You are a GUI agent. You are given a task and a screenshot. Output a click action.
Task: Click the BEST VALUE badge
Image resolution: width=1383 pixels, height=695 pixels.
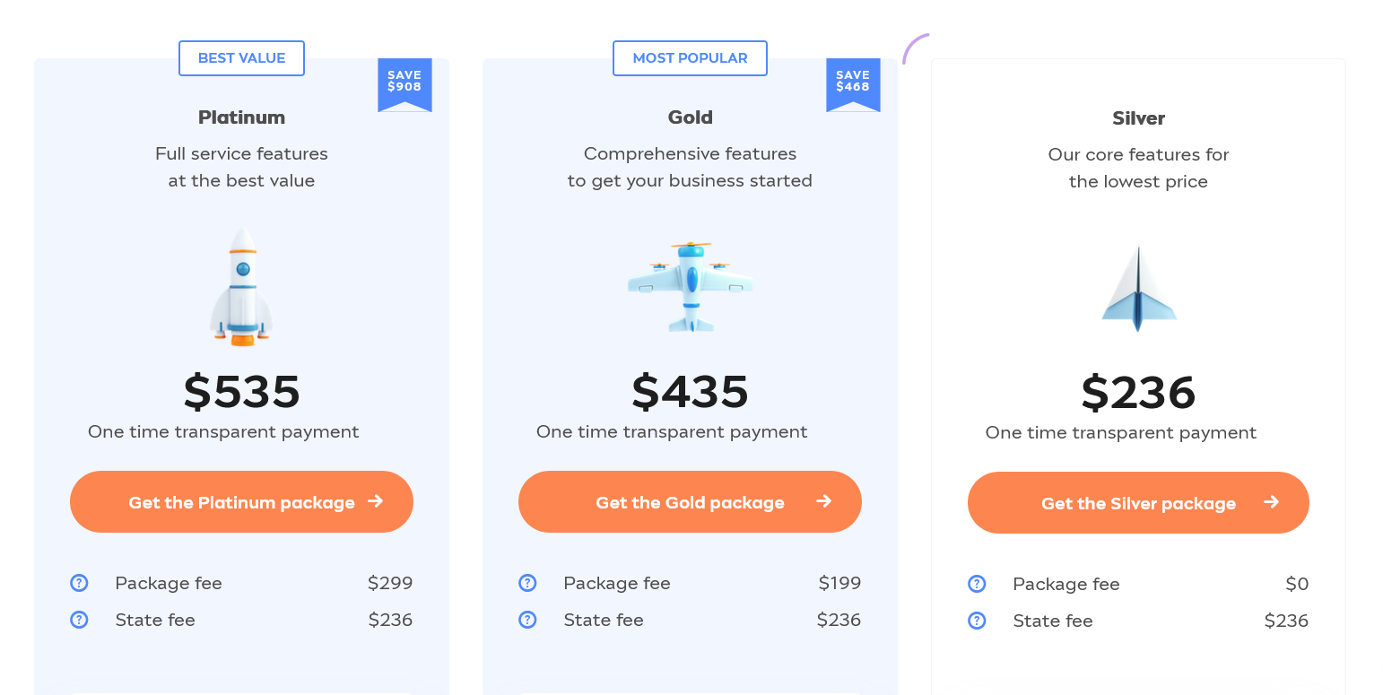(241, 58)
